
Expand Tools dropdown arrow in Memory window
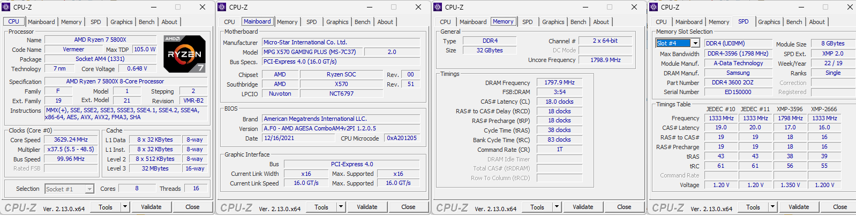pos(557,207)
